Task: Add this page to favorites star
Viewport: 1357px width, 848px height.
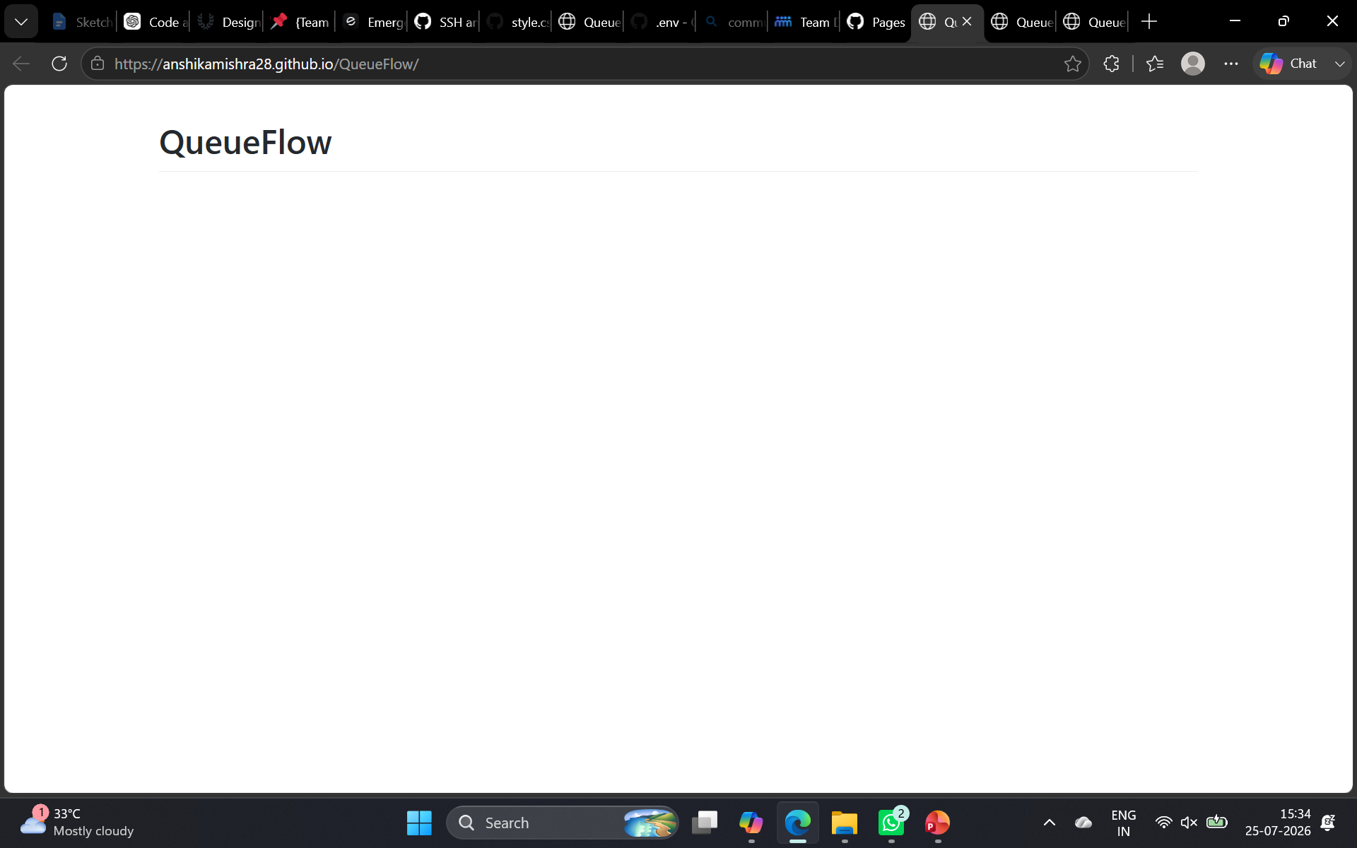Action: click(1072, 64)
